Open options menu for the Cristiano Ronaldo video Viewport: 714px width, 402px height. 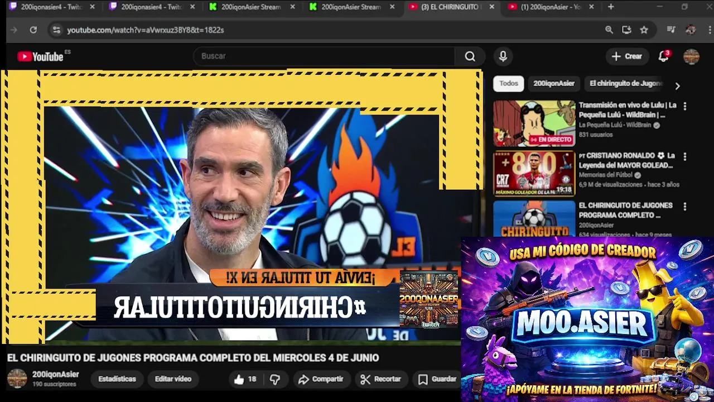point(685,156)
